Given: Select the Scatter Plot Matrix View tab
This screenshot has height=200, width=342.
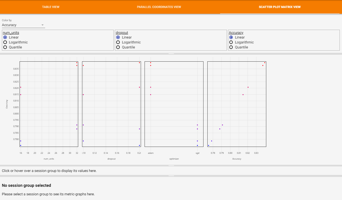Looking at the screenshot, I should pyautogui.click(x=279, y=7).
